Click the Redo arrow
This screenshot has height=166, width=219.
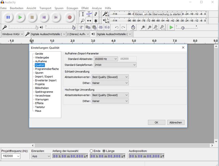coord(123,27)
